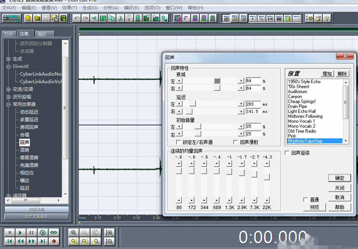The height and width of the screenshot is (249, 358).
Task: Expand the DirectX tree node
Action: [x=9, y=66]
